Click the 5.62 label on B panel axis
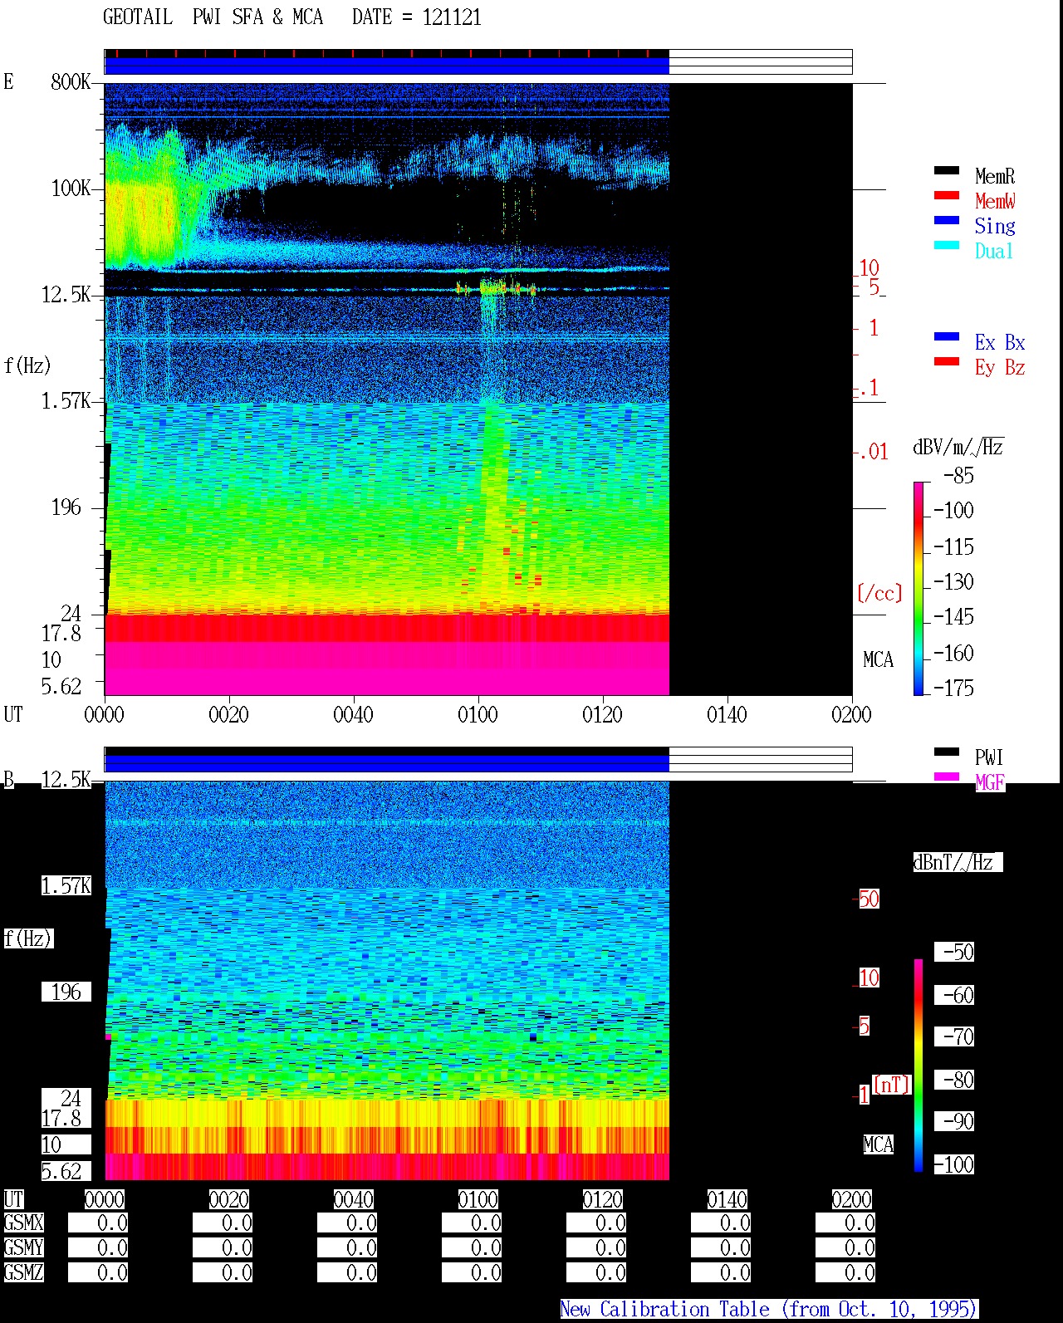This screenshot has width=1063, height=1323. coord(61,1171)
